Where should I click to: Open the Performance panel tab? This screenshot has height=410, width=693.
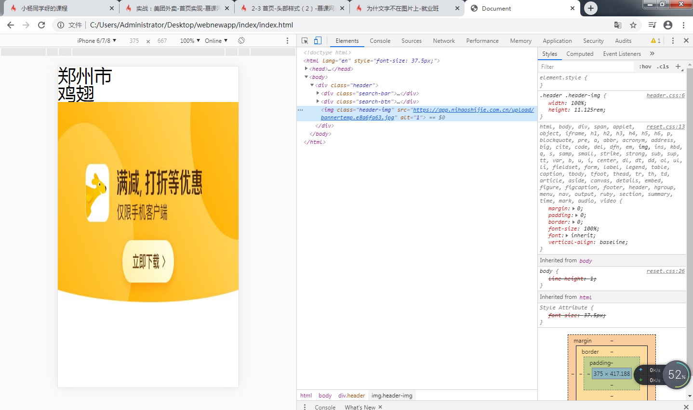(482, 41)
